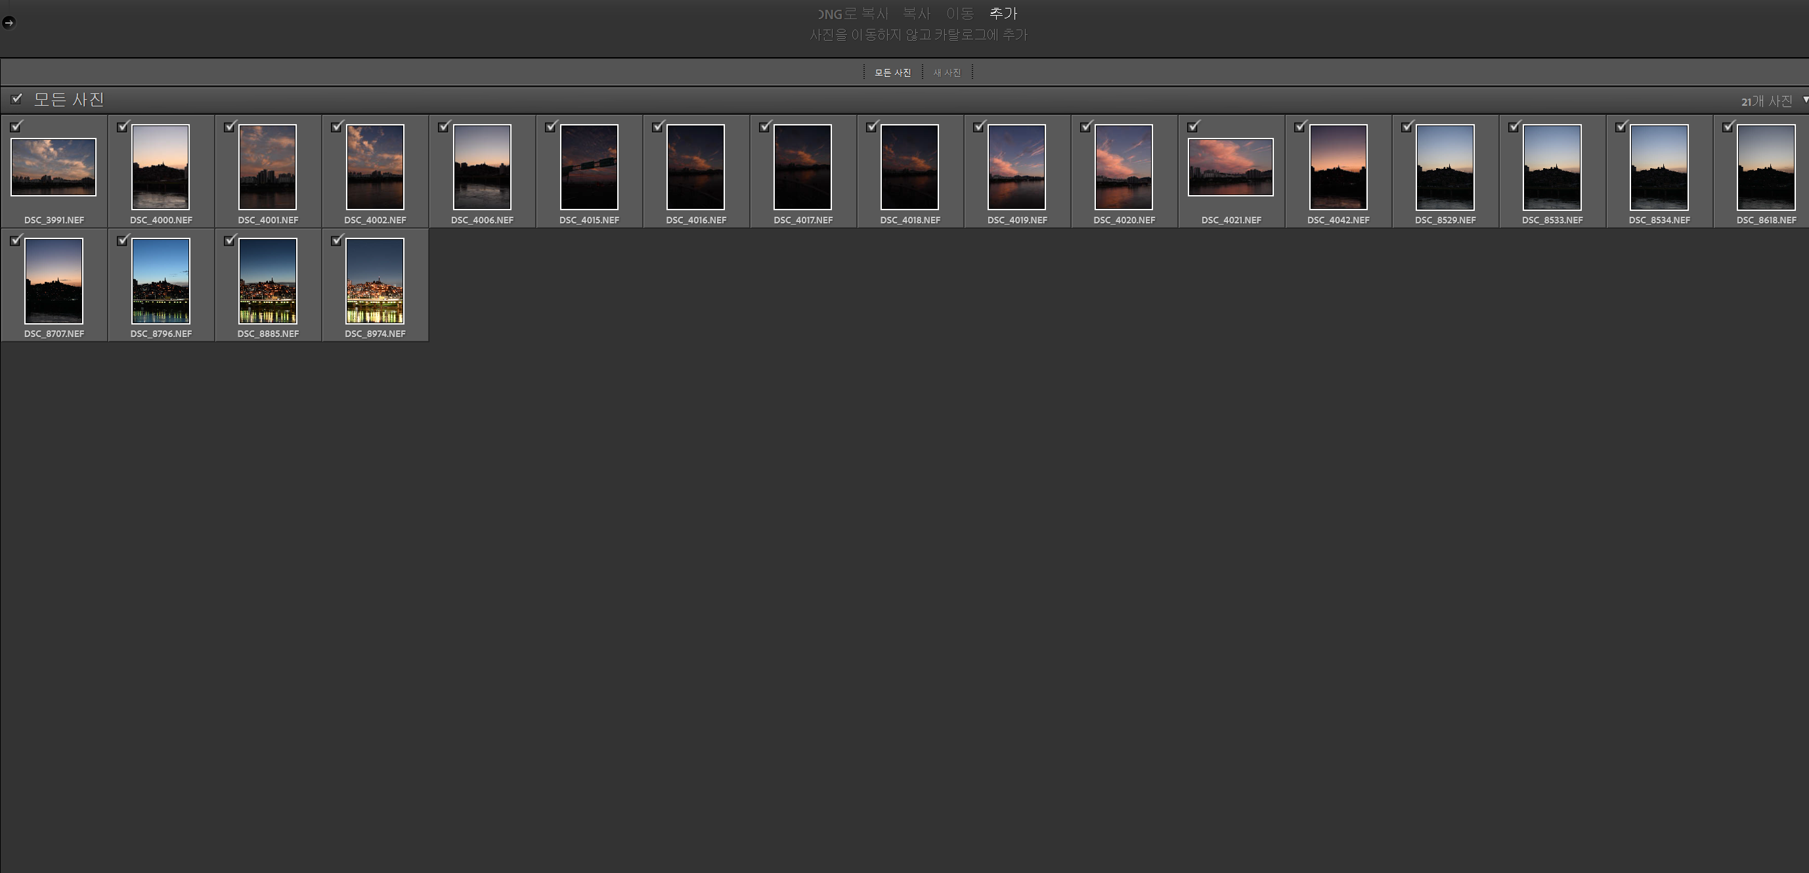1809x873 pixels.
Task: Uncheck DSC_3991.NEF import checkbox
Action: click(16, 127)
